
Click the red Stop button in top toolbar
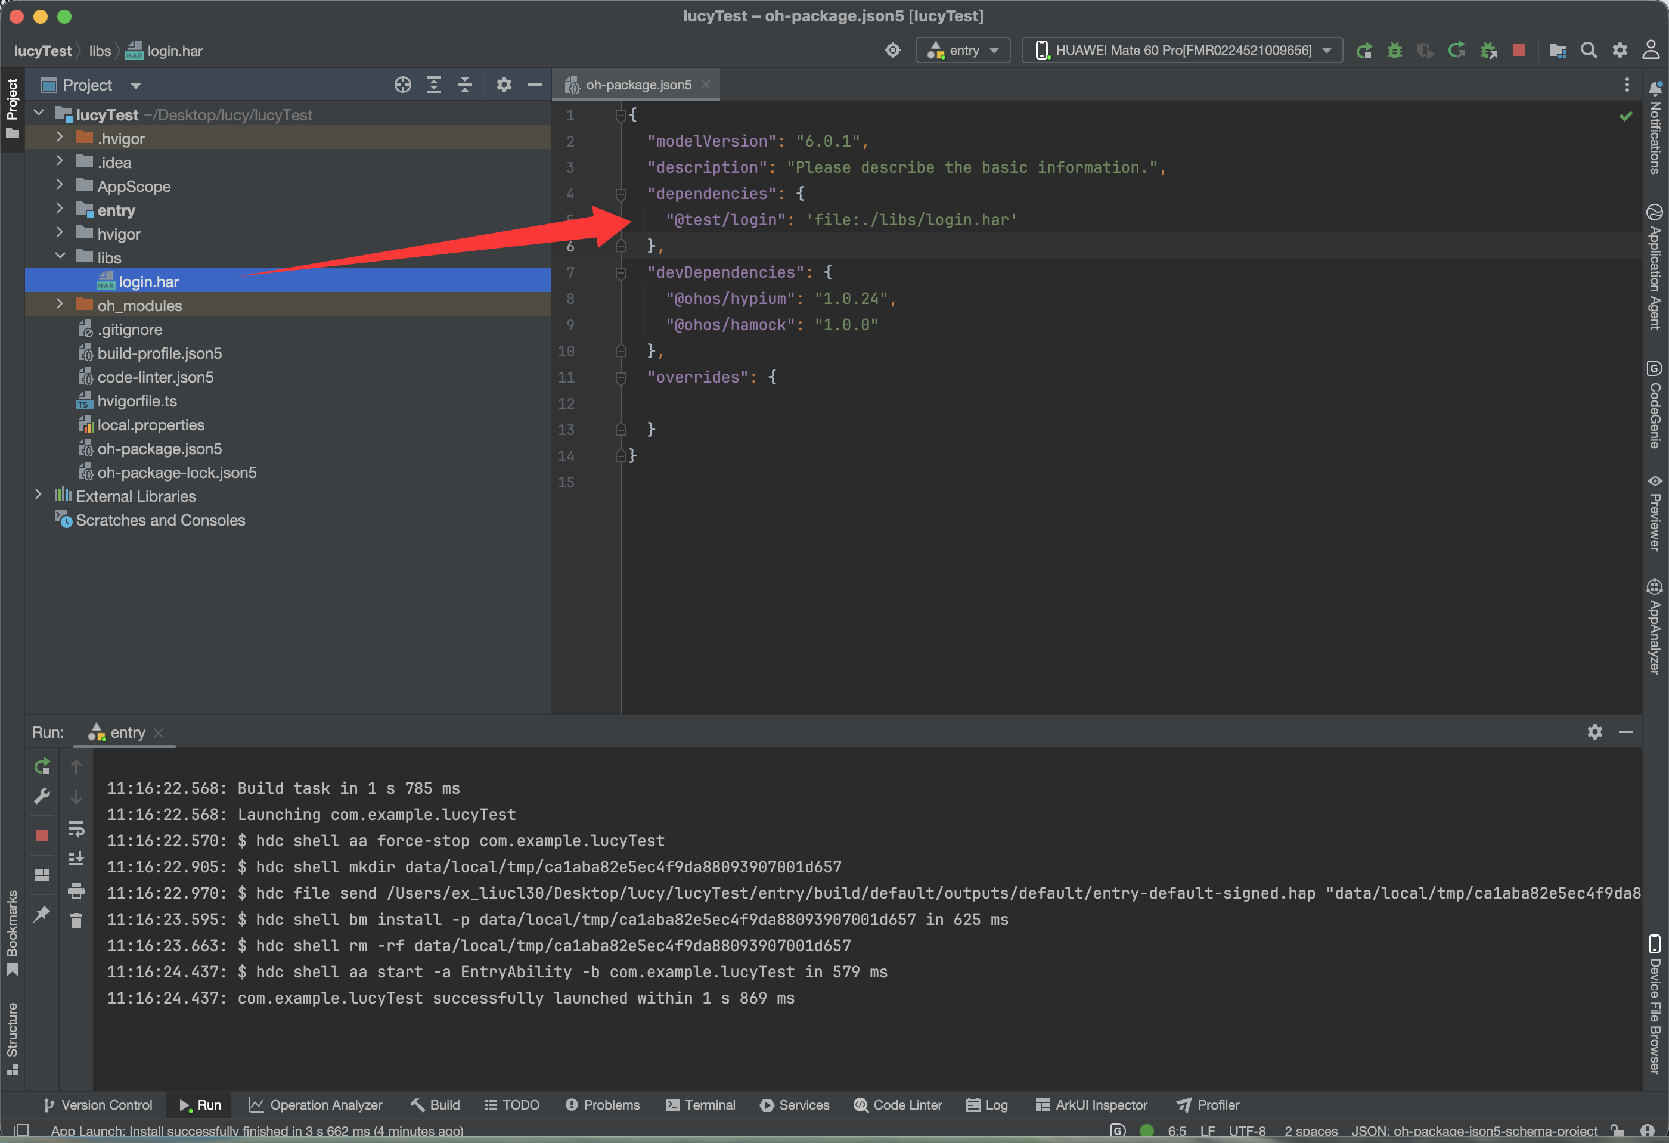tap(1518, 50)
